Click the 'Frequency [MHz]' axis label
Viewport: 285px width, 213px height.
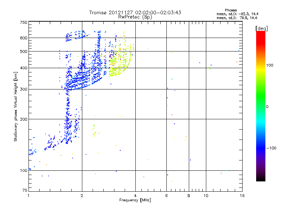coord(135,200)
